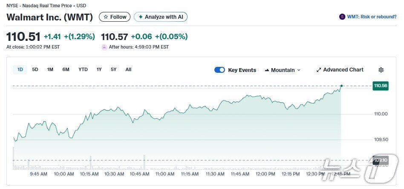Switch to the 5D time range
This screenshot has height=189, width=404.
click(35, 69)
